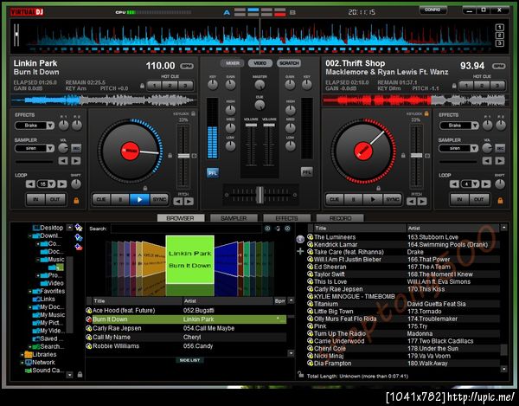Double the right deck loop length
Image resolution: width=519 pixels, height=406 pixels.
(486, 184)
